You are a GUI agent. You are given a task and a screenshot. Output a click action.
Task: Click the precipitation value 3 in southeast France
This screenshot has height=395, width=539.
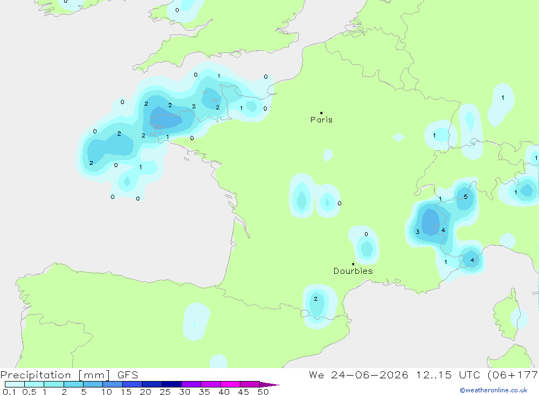click(x=418, y=232)
